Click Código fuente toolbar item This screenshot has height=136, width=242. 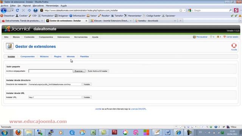152,16
